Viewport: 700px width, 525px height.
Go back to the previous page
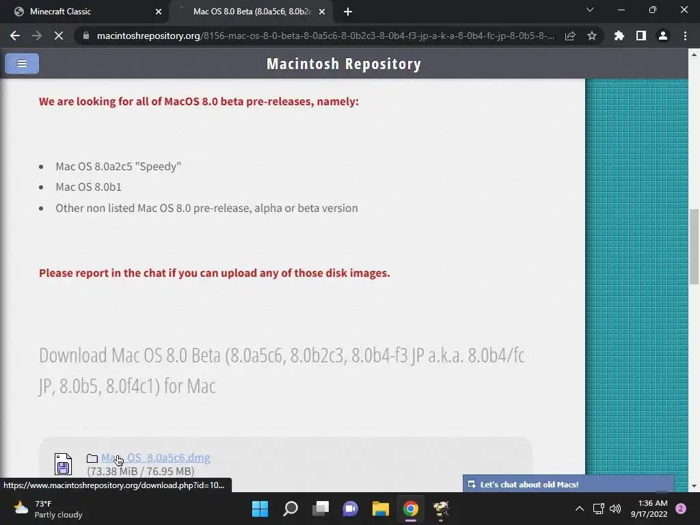15,36
